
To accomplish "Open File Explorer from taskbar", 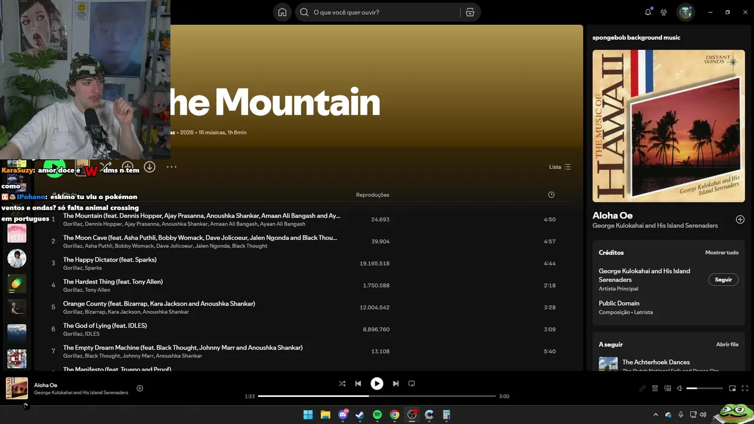I will [325, 415].
